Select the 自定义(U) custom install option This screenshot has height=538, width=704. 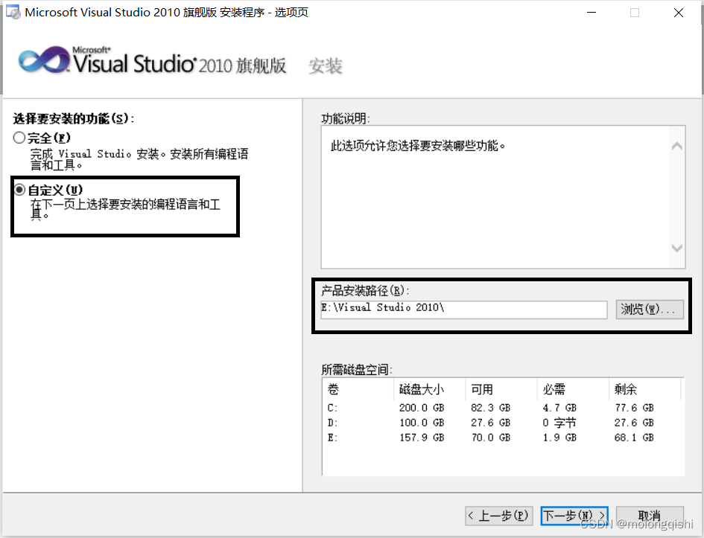[x=19, y=190]
